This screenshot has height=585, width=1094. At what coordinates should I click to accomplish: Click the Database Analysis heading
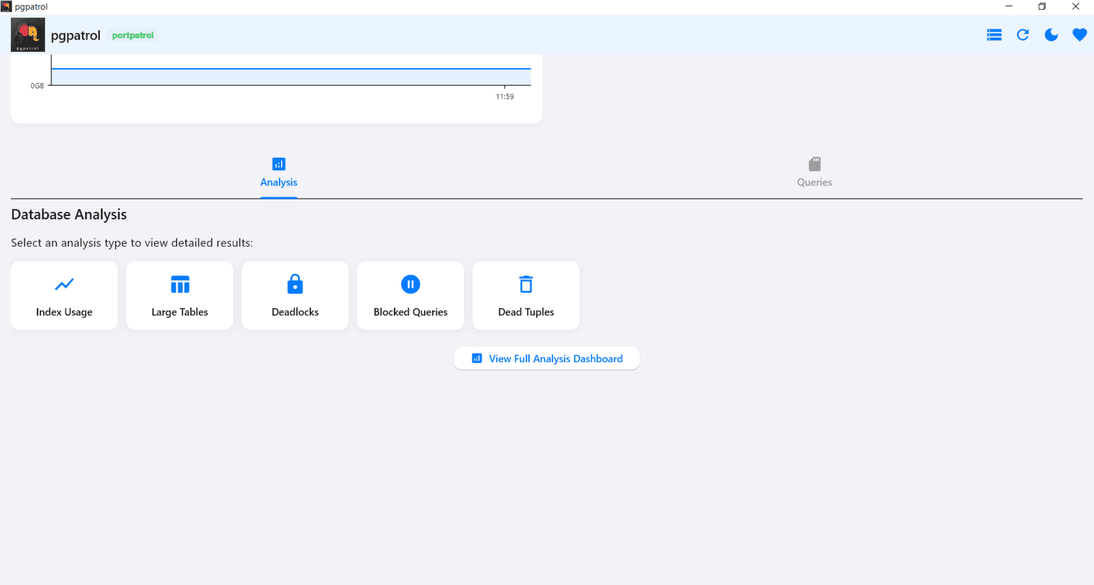click(69, 215)
